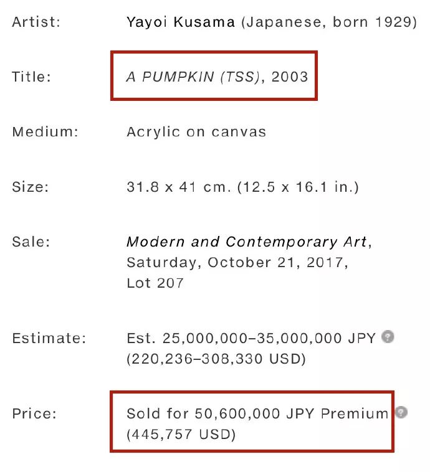Click the Lot 207 text

tap(155, 283)
